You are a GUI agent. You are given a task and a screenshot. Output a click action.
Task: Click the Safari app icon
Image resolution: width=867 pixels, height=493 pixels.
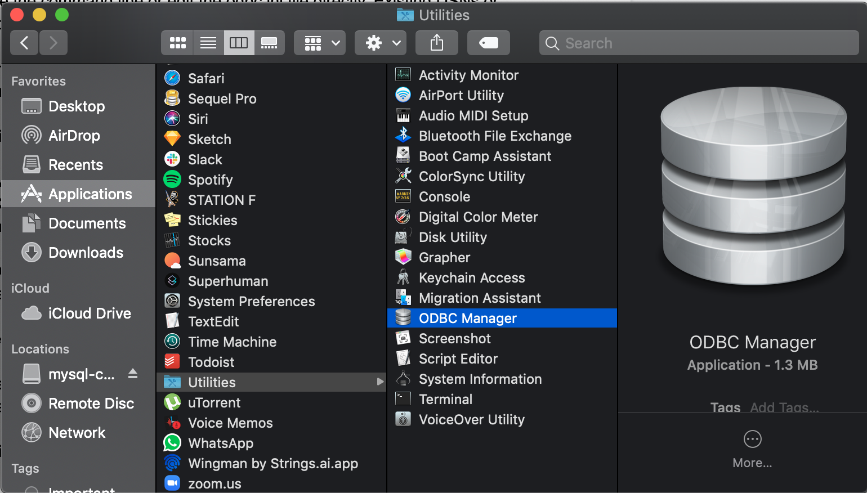(172, 78)
